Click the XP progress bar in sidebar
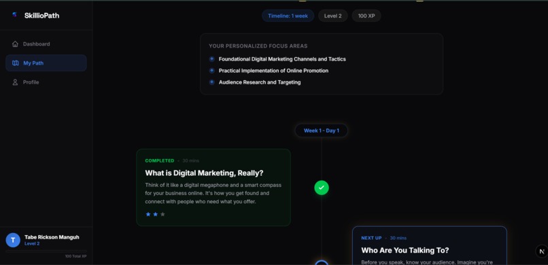Viewport: 548px width, 265px height. tap(46, 251)
